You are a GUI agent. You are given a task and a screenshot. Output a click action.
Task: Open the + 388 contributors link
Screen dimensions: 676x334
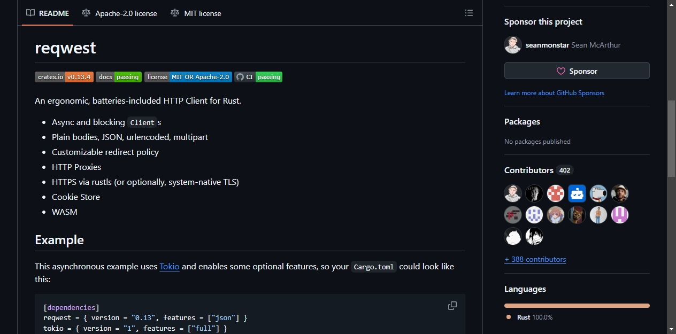coord(535,259)
